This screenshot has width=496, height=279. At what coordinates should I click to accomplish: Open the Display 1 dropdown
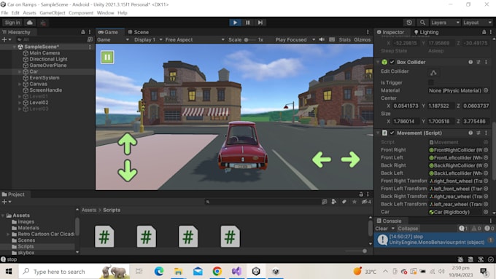point(148,39)
